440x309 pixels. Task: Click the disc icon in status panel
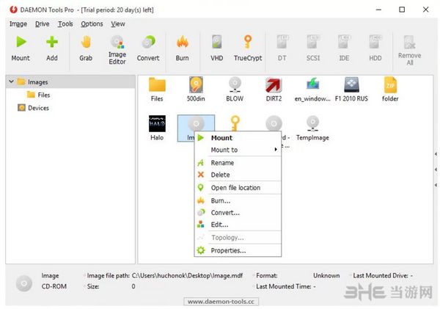[24, 283]
